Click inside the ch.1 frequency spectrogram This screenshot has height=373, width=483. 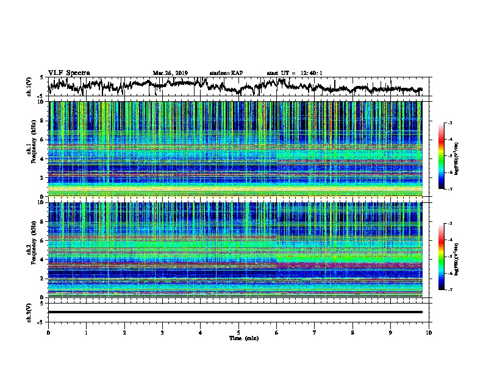point(235,149)
